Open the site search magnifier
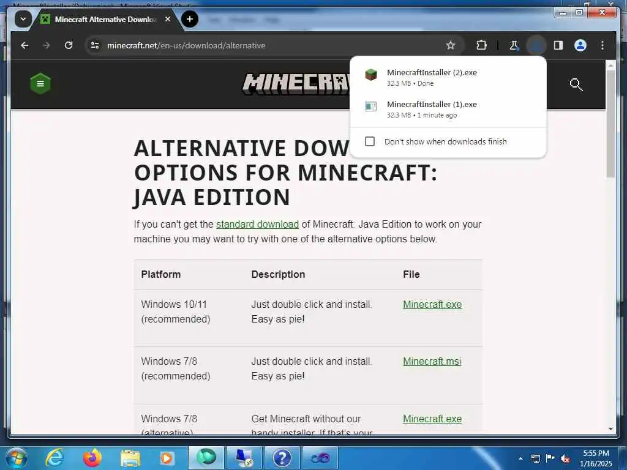Viewport: 627px width, 470px height. (576, 84)
